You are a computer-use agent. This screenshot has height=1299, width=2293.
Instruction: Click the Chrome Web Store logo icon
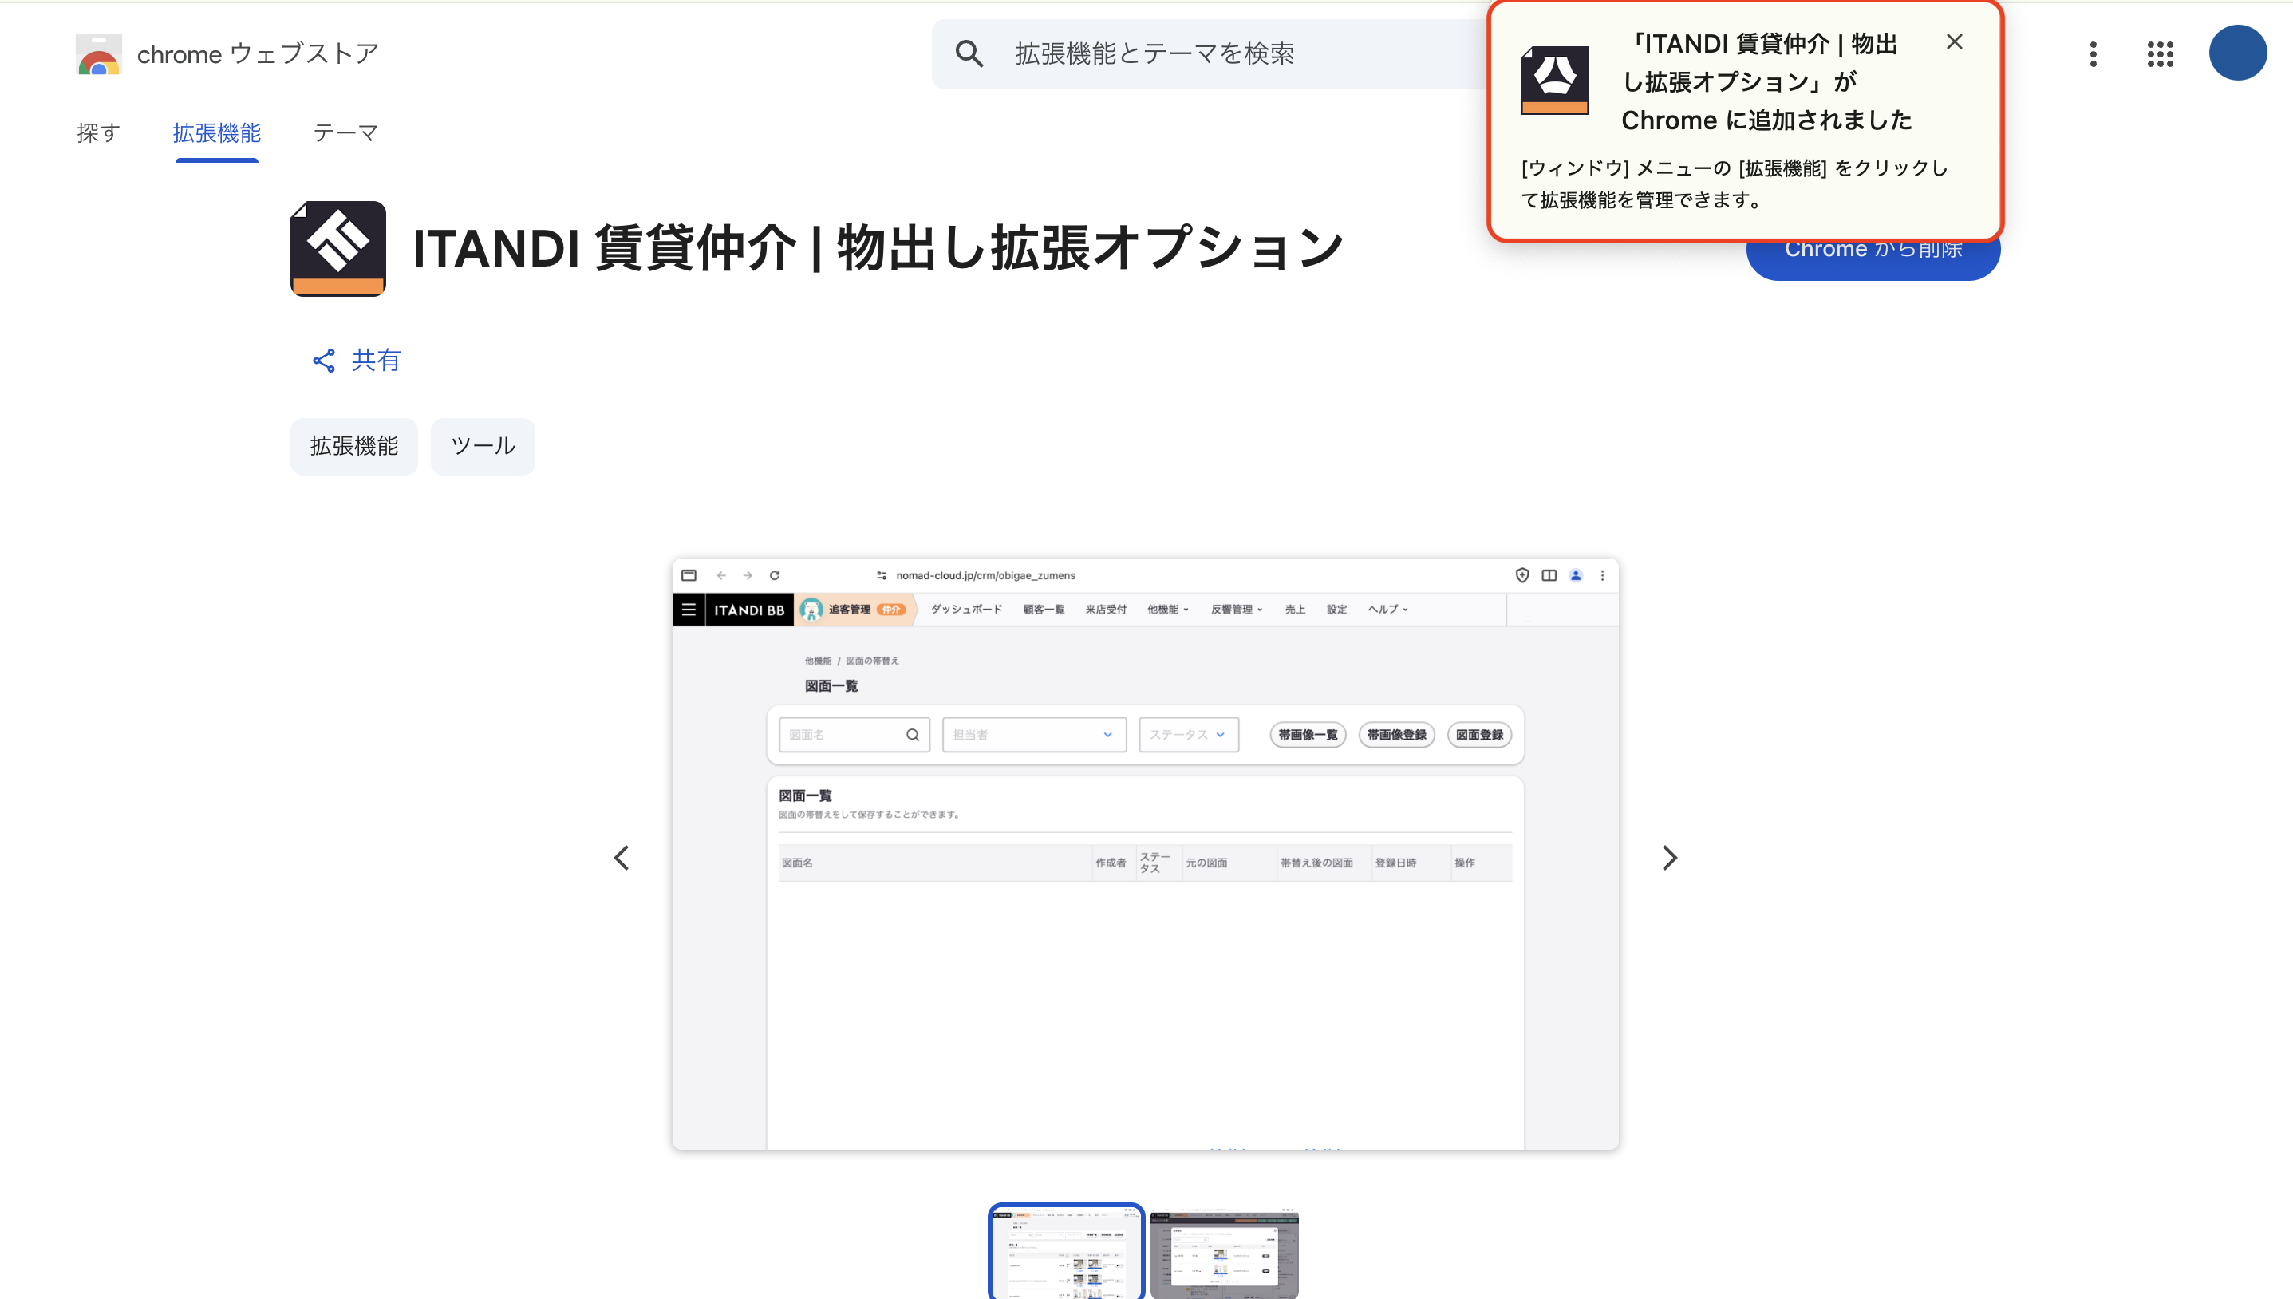[99, 54]
